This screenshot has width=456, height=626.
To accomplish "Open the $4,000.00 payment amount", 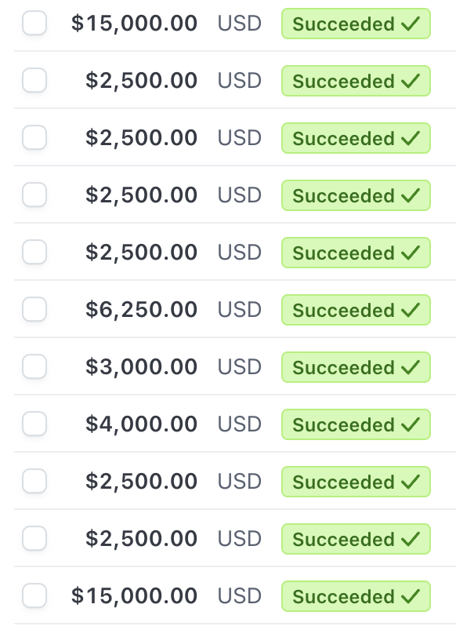I will (x=142, y=424).
